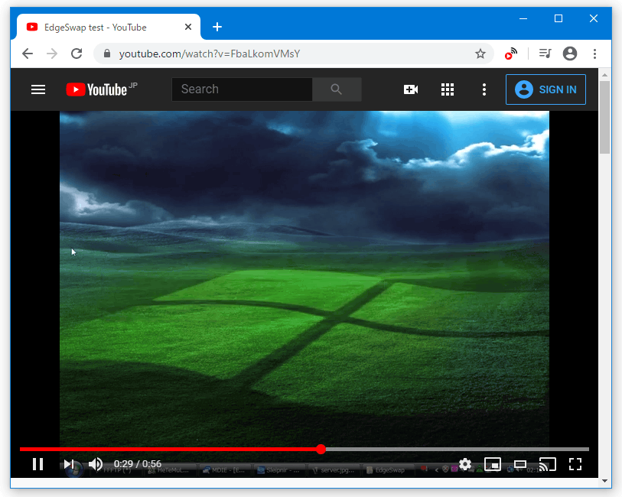View site security lock info
The image size is (622, 497).
click(x=106, y=54)
